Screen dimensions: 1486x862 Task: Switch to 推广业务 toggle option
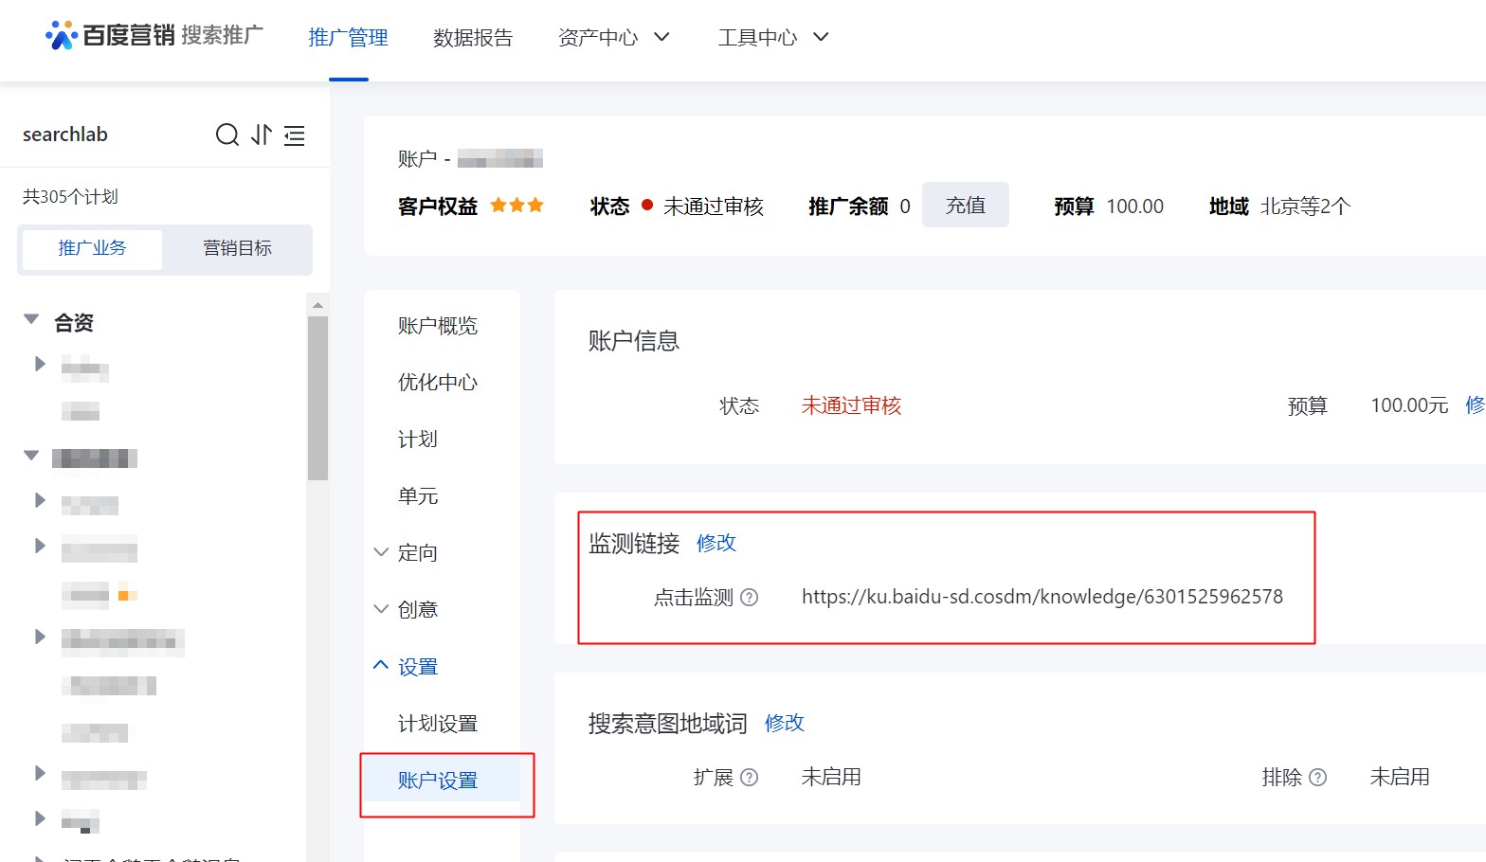click(92, 248)
